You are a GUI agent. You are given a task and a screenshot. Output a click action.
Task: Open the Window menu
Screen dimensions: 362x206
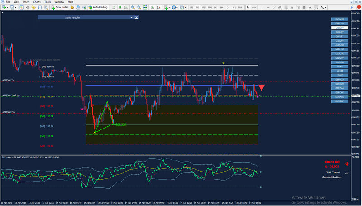coord(59,2)
